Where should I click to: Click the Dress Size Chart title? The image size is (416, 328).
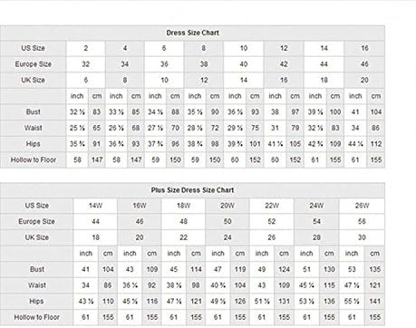tap(192, 33)
